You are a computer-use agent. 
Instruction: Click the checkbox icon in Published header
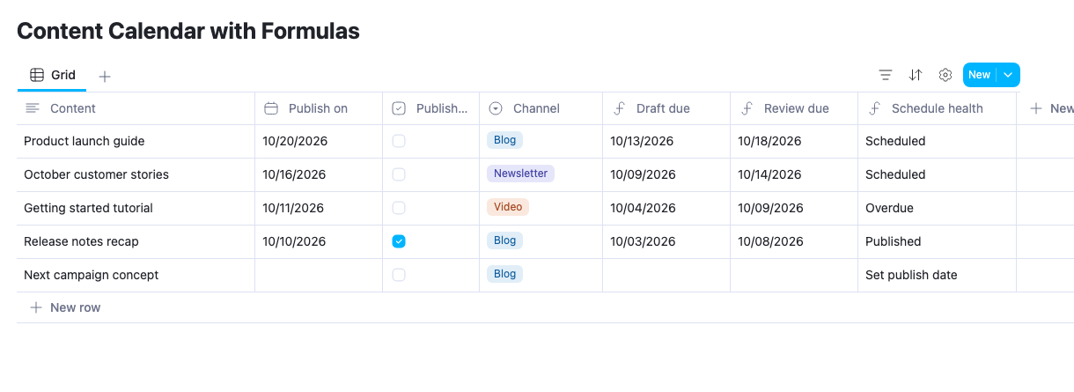(x=399, y=108)
